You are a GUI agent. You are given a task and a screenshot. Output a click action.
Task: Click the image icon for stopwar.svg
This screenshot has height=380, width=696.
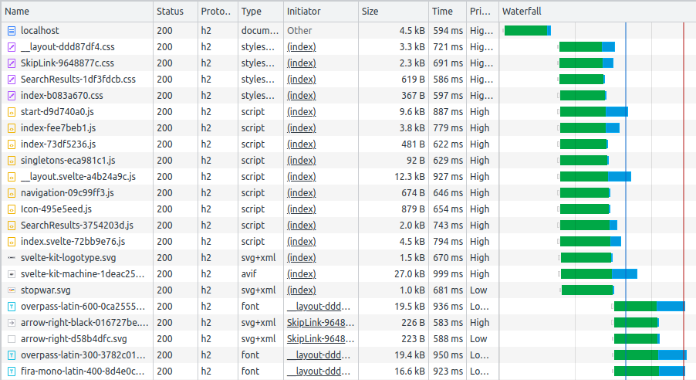click(12, 290)
